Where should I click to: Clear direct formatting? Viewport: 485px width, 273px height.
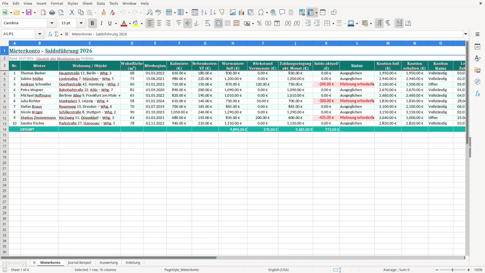click(112, 13)
